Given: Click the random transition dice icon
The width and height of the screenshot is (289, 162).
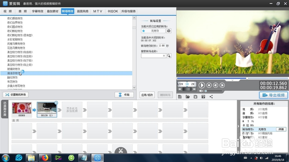Looking at the screenshot, I should [169, 31].
